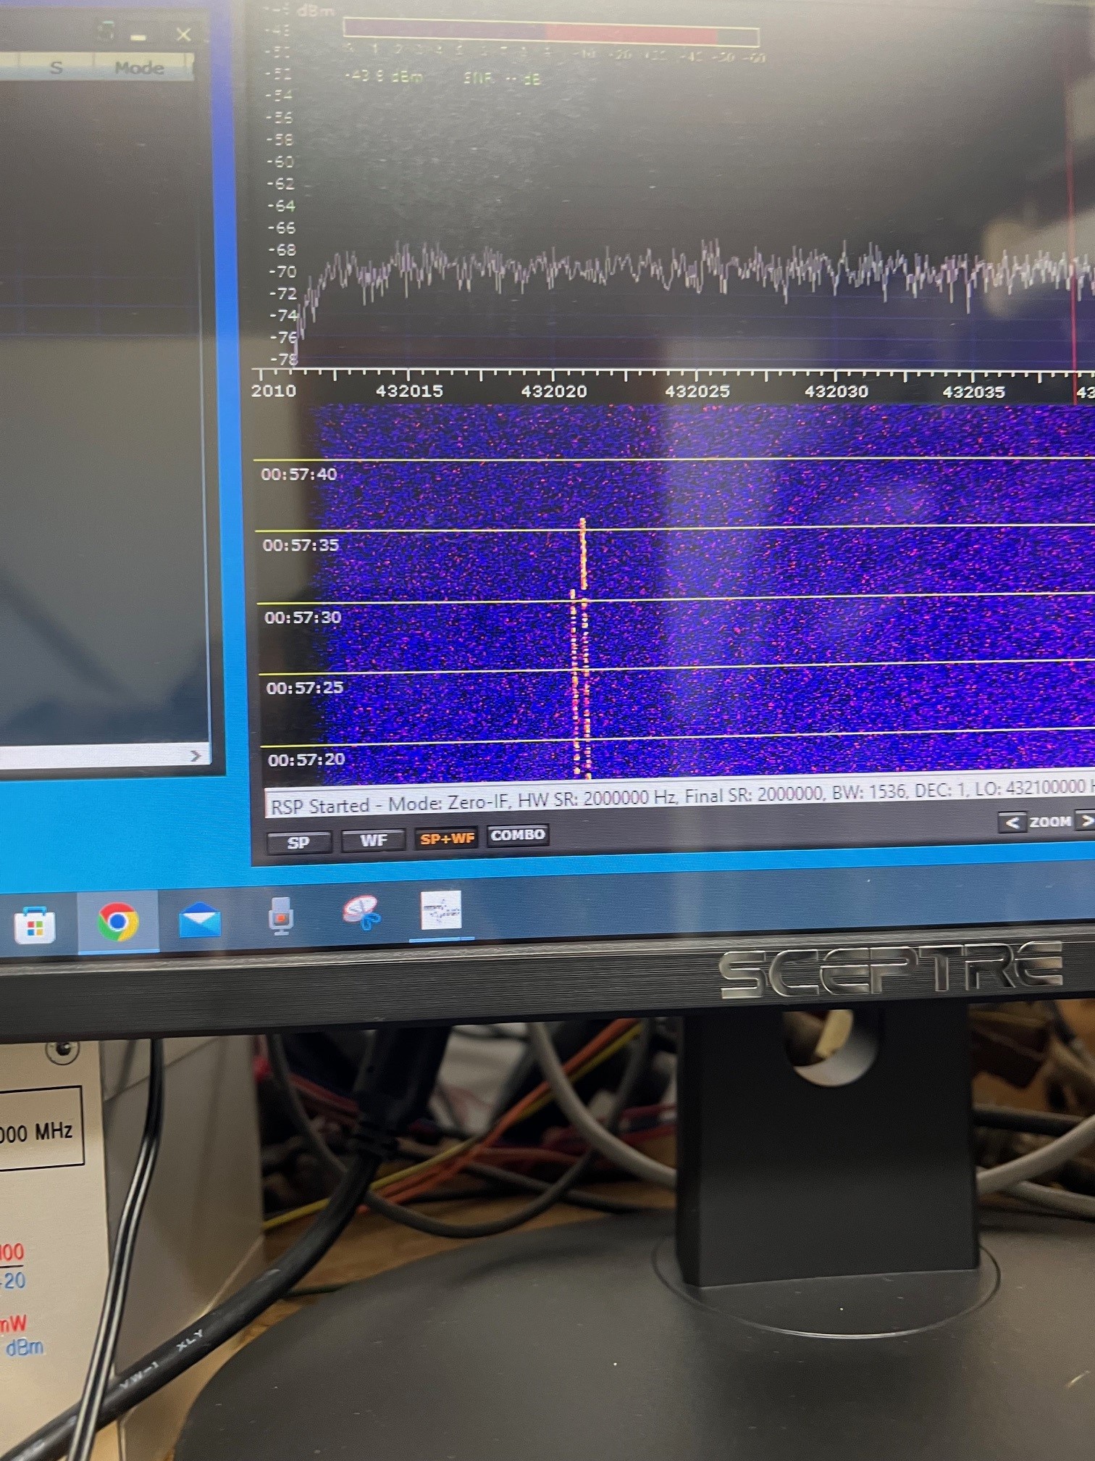The height and width of the screenshot is (1461, 1095).
Task: Click the 00:57:30 waterfall timestamp
Action: pyautogui.click(x=303, y=617)
